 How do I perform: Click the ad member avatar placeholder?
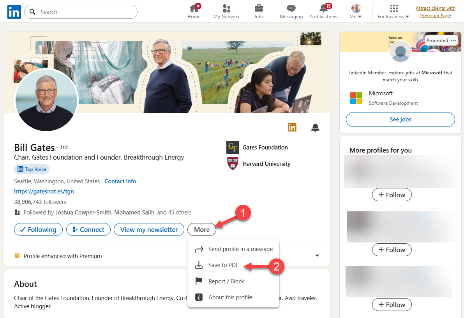[x=400, y=51]
